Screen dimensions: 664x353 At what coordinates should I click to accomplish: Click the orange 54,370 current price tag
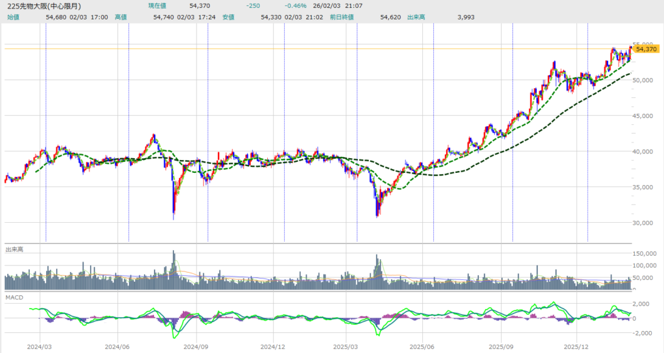tap(646, 49)
